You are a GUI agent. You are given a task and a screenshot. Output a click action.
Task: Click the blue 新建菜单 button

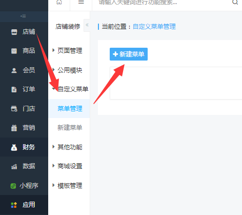(129, 54)
